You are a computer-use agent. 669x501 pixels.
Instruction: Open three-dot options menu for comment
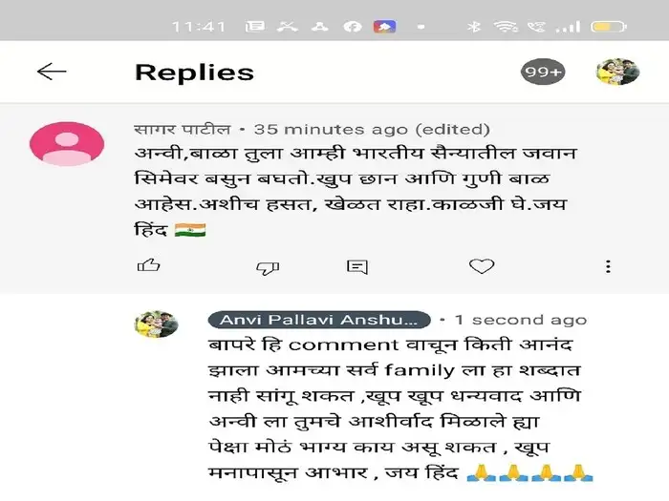pyautogui.click(x=608, y=266)
